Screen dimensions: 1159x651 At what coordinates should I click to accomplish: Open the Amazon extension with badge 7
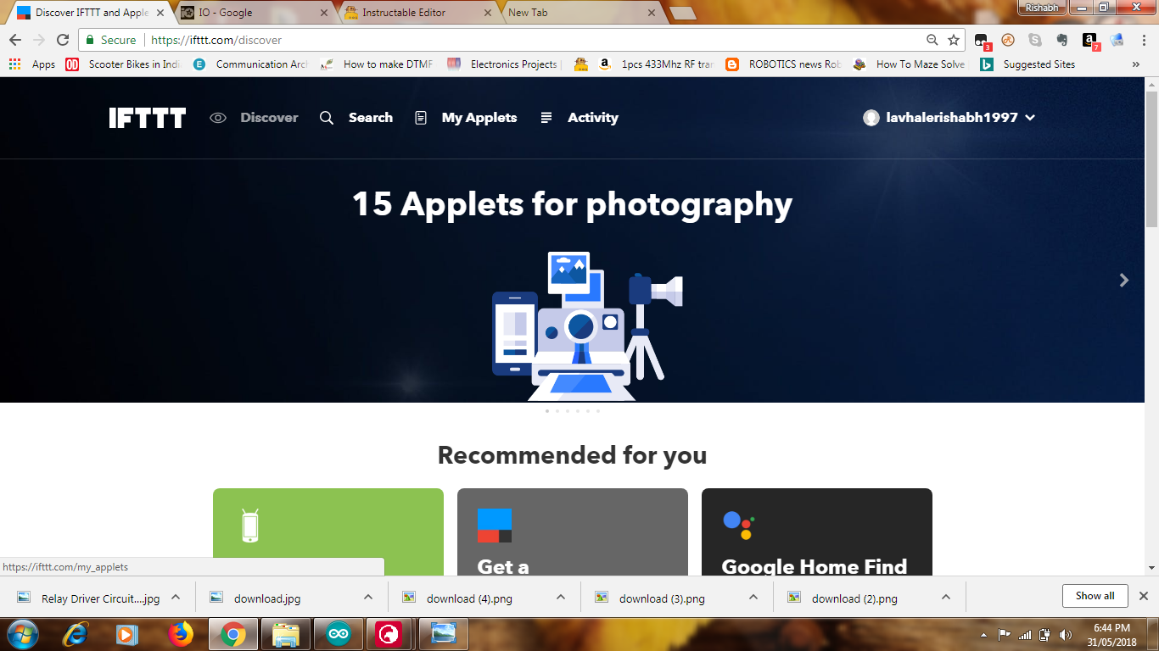(x=1090, y=40)
